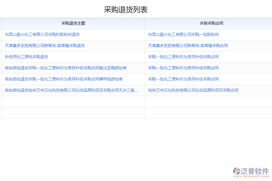
Task: Open 桂林万华日化科技有限公司化妆品原料项目采购合同
Action: pyautogui.click(x=192, y=90)
